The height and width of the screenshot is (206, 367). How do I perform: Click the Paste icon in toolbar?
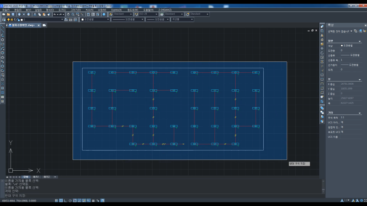pyautogui.click(x=44, y=14)
